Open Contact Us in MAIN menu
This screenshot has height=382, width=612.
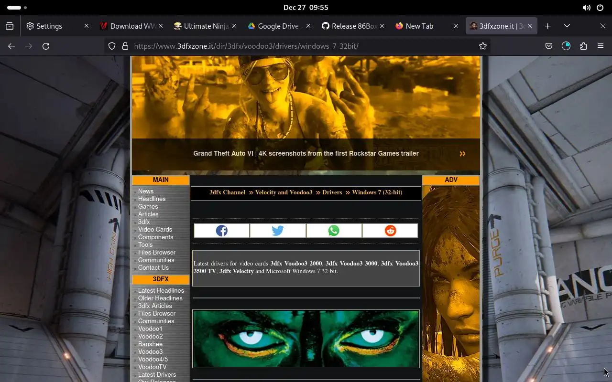(x=153, y=268)
